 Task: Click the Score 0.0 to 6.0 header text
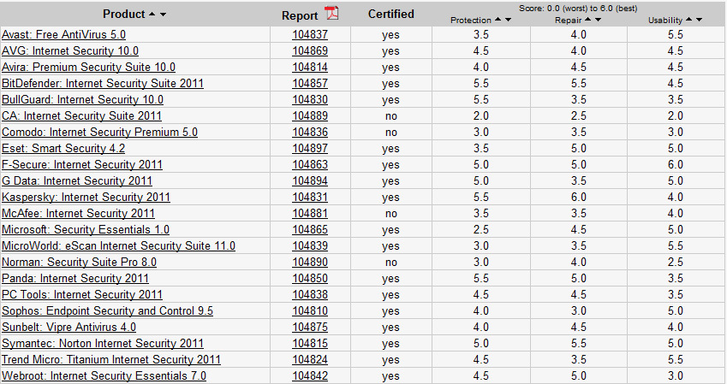tap(578, 9)
